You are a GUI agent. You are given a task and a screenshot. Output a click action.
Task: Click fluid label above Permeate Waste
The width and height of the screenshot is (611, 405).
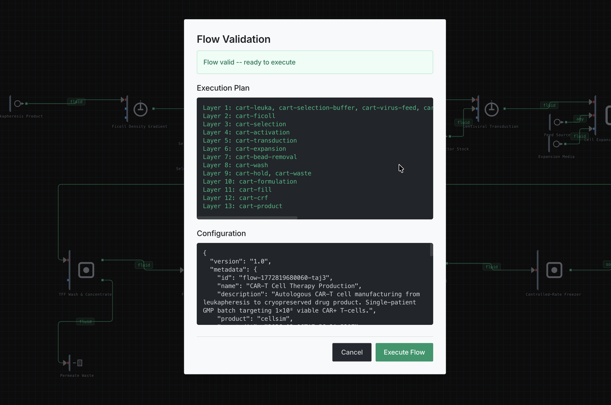[x=86, y=321]
